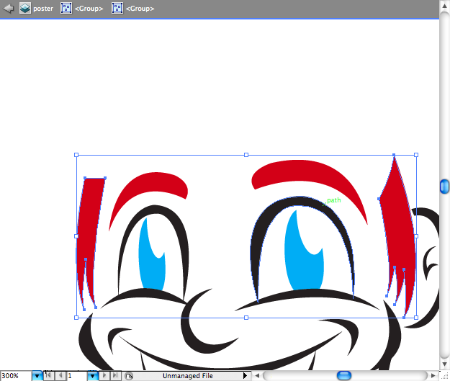The width and height of the screenshot is (450, 381).
Task: Open the artboard navigation dropdown
Action: (x=92, y=376)
